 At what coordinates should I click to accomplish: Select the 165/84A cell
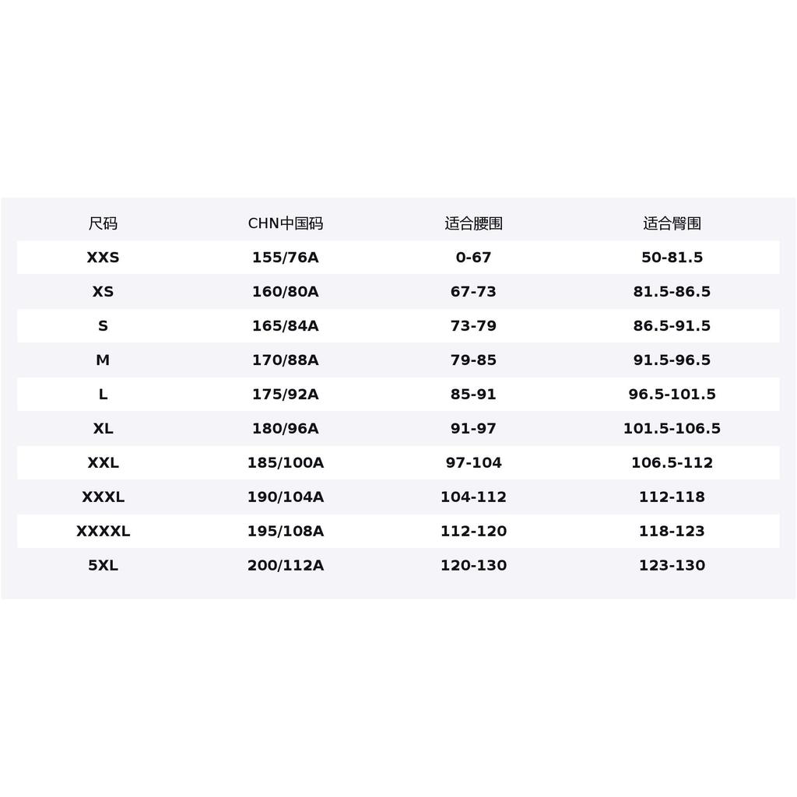[x=285, y=325]
